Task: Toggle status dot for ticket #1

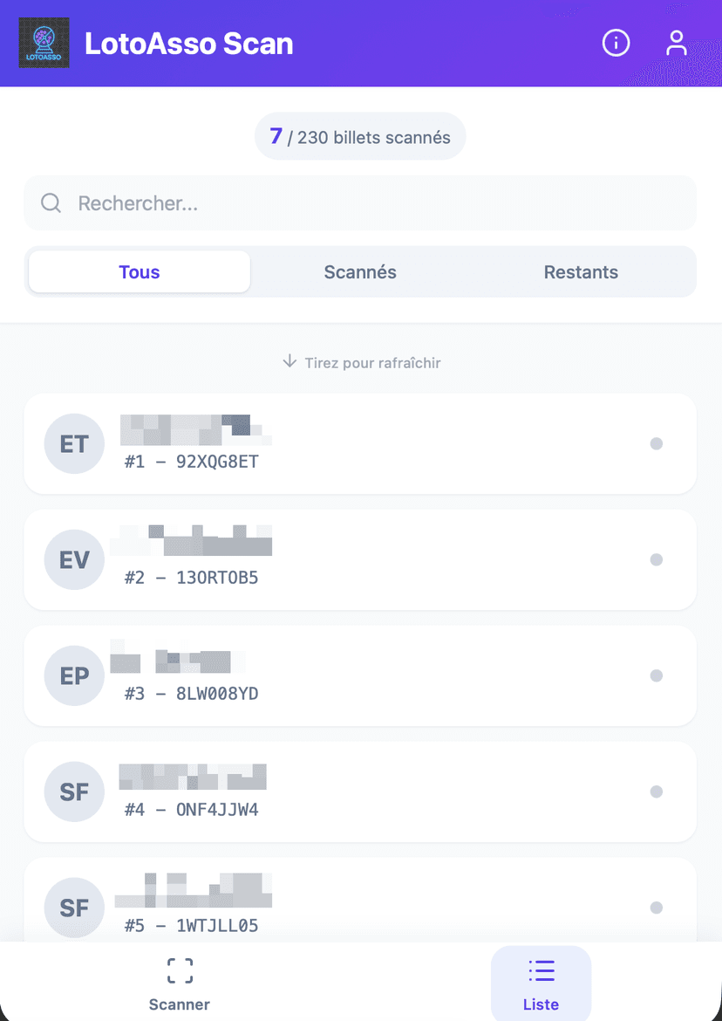Action: 657,443
